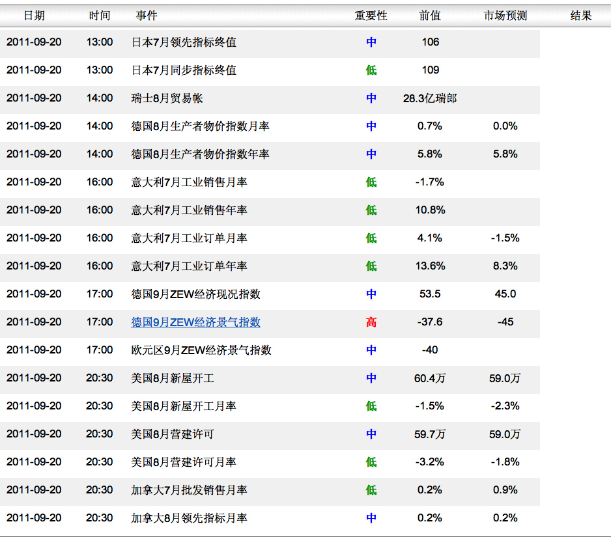Select the 前值 column header
The width and height of the screenshot is (611, 539).
[x=430, y=16]
